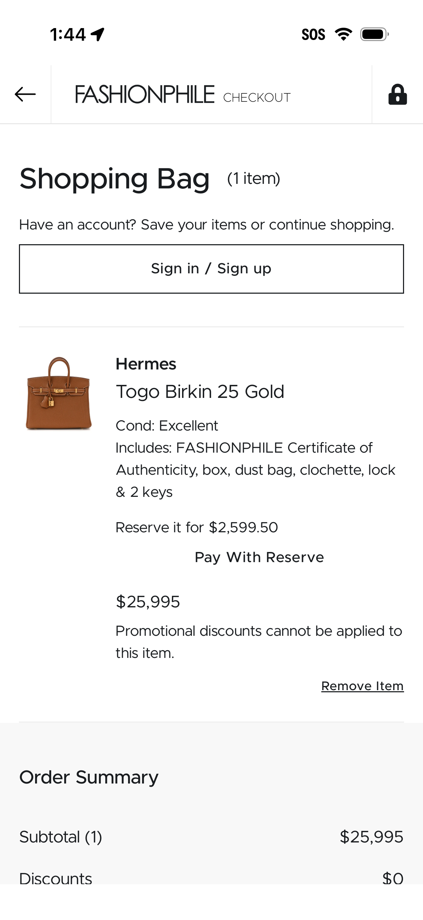Tap the Hermes brand name
Screen dimensions: 423x920
pyautogui.click(x=145, y=364)
